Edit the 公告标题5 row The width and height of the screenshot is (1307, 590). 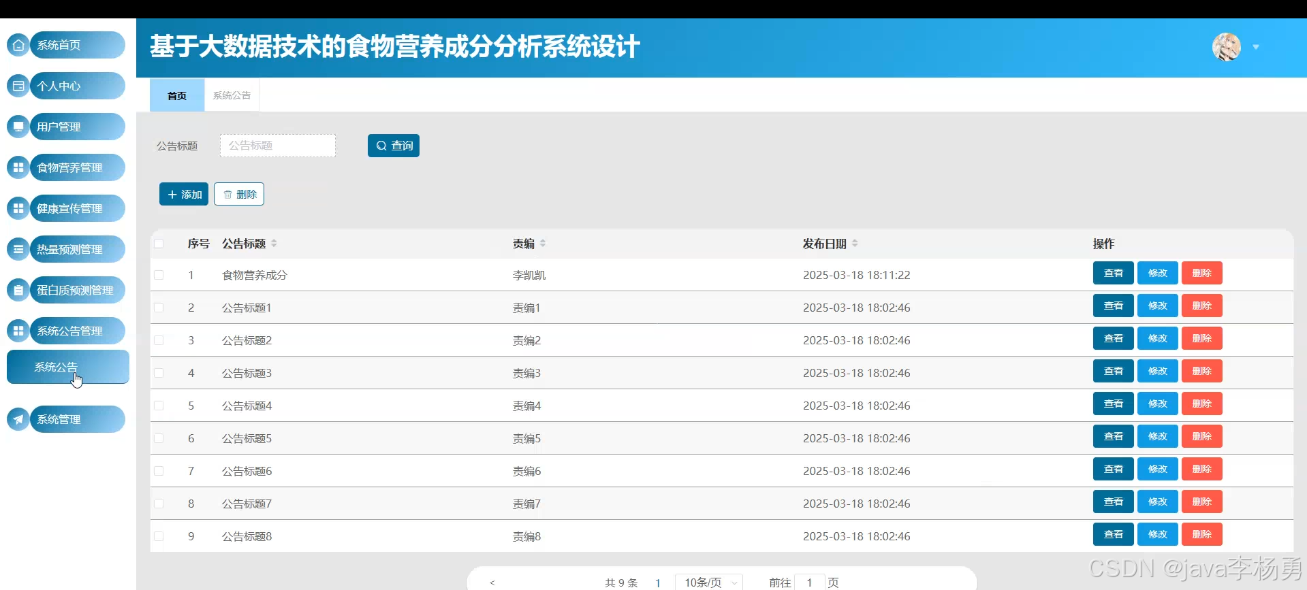pos(1158,436)
